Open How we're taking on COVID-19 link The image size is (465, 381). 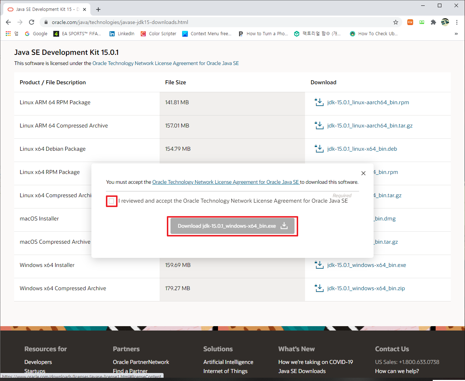[x=316, y=362]
